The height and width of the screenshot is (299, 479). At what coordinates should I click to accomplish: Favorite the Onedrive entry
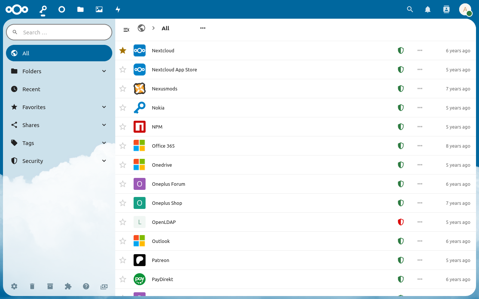123,165
